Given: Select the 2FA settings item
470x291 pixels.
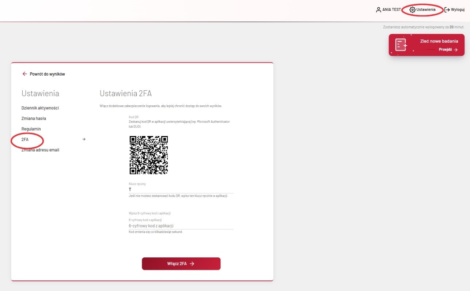Looking at the screenshot, I should tap(25, 139).
